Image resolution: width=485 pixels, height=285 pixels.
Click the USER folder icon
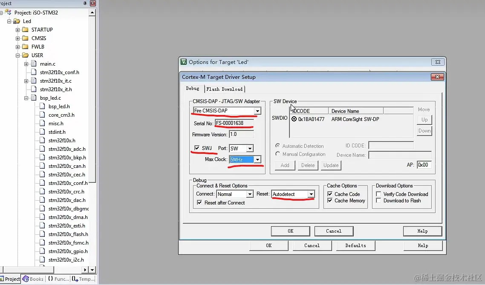26,55
